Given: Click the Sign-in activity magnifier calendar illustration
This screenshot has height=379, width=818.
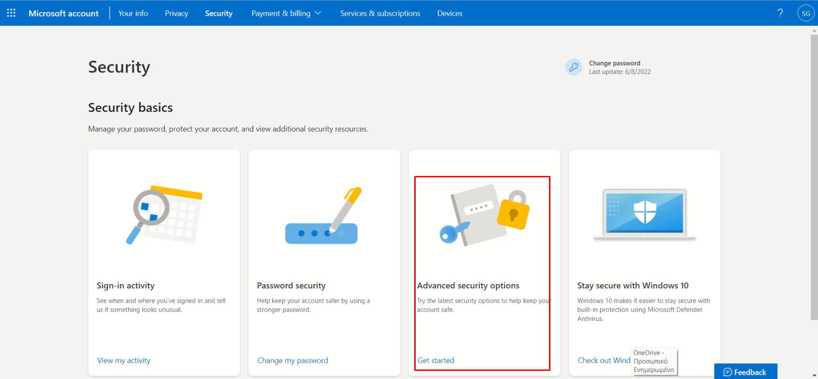Looking at the screenshot, I should point(164,215).
